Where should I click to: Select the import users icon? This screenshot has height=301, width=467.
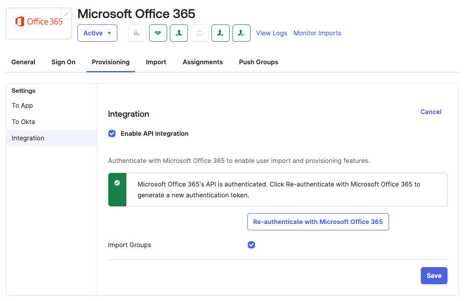(x=178, y=33)
